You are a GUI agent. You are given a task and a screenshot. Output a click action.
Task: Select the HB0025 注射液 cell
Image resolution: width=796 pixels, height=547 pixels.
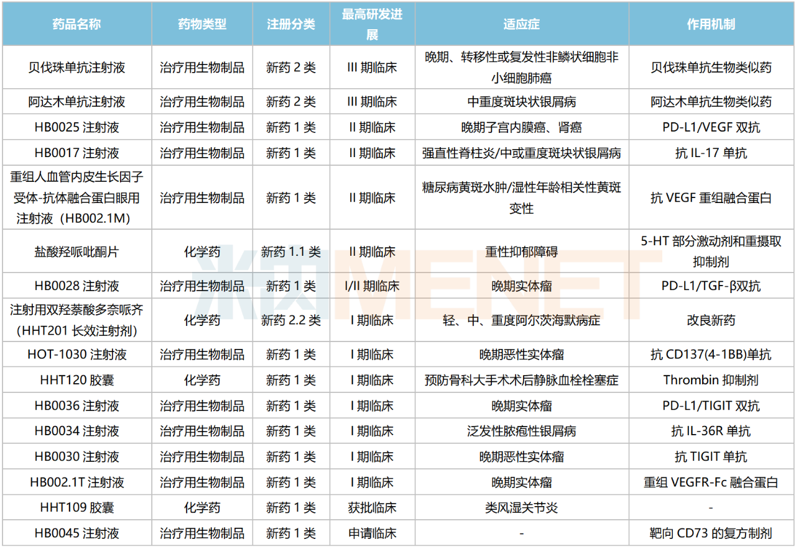(77, 127)
